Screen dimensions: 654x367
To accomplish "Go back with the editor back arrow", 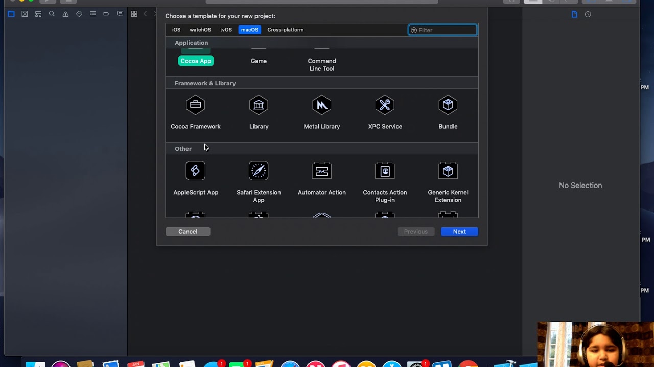I will click(145, 14).
